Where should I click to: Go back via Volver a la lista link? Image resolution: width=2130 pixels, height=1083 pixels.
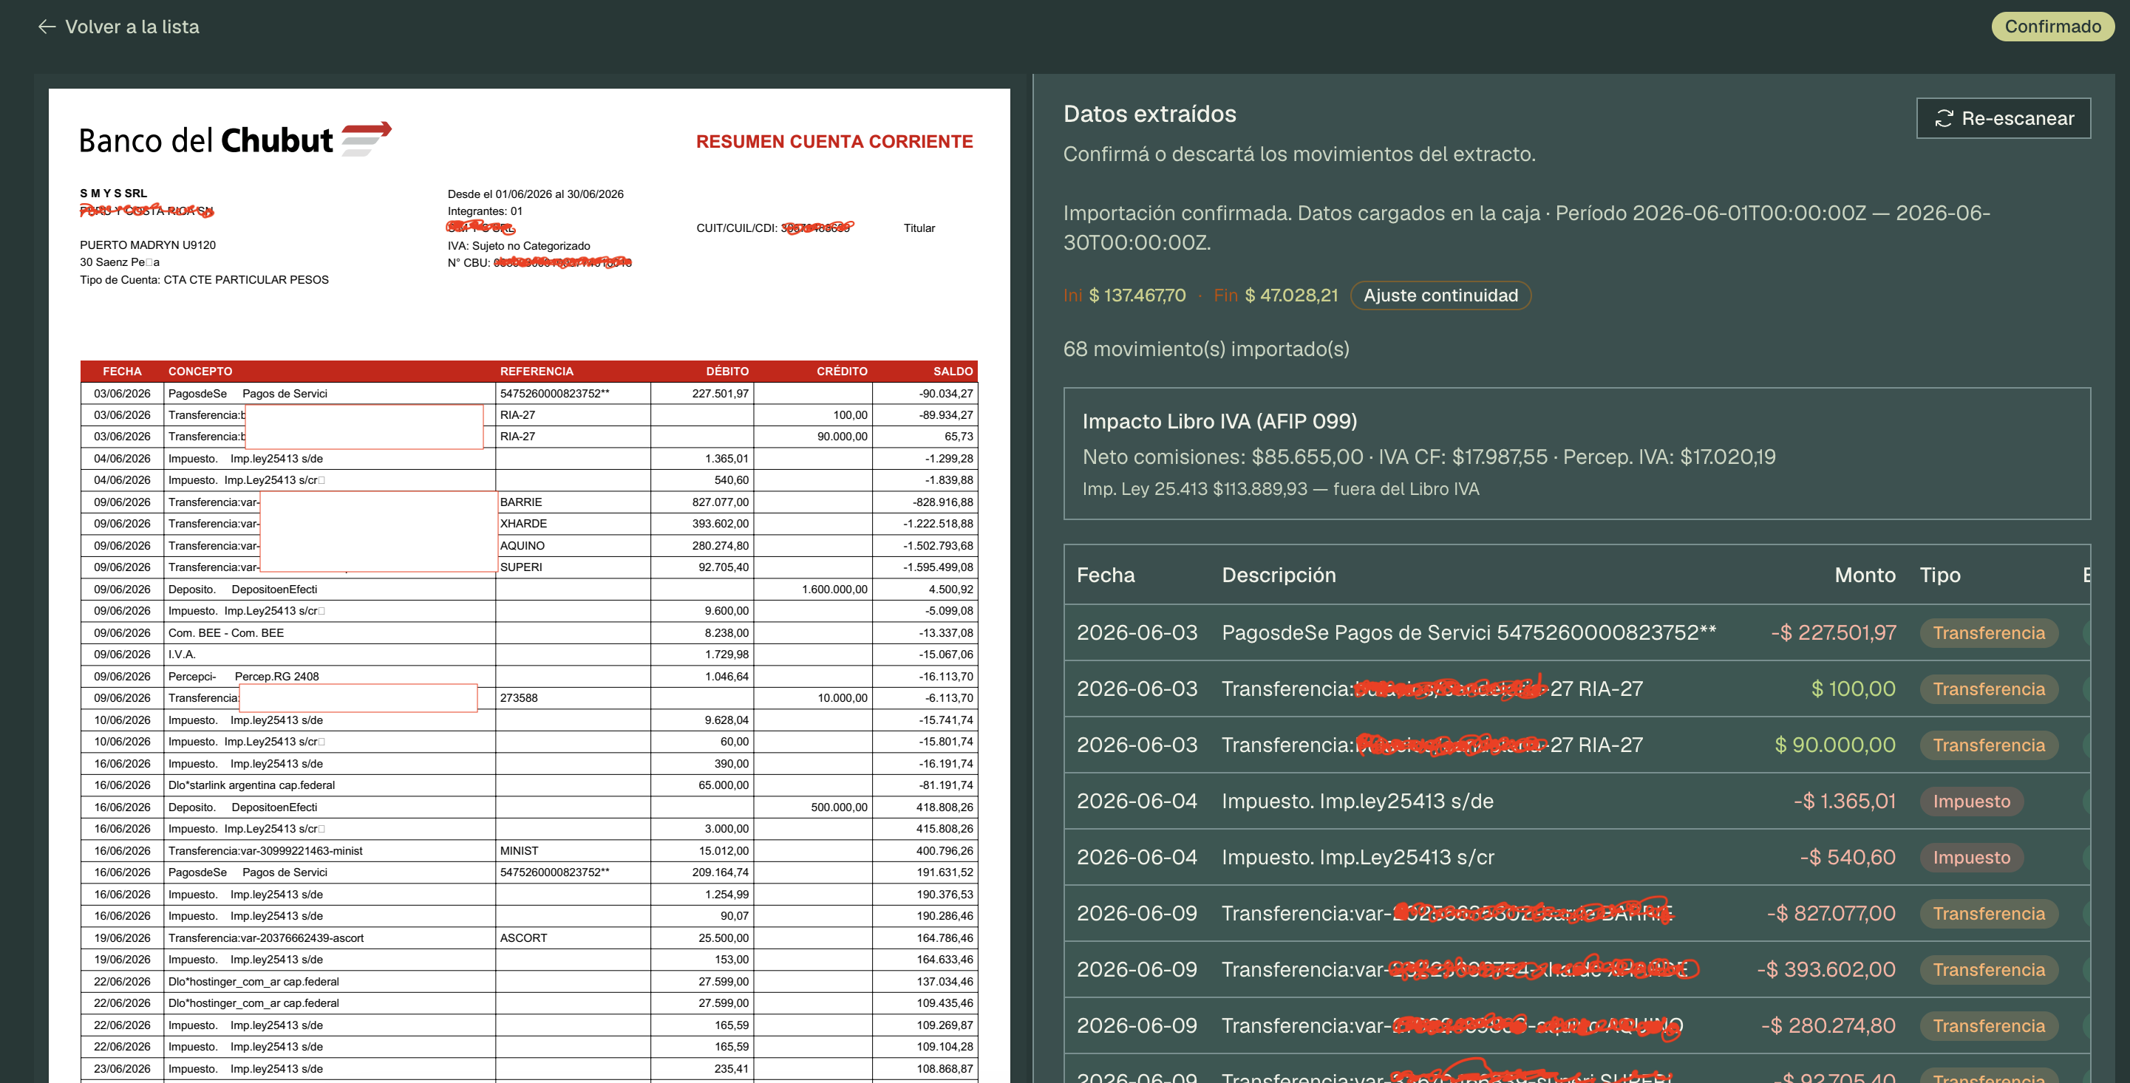pyautogui.click(x=119, y=27)
